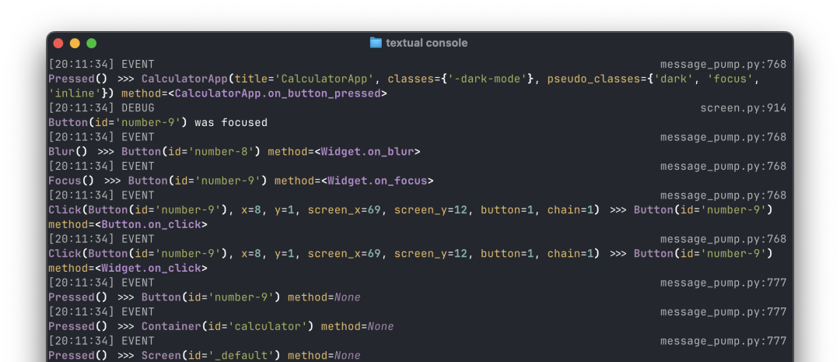Screen dimensions: 840x362
Task: Click CalculatorApp.on_button_pressed method name
Action: [278, 94]
